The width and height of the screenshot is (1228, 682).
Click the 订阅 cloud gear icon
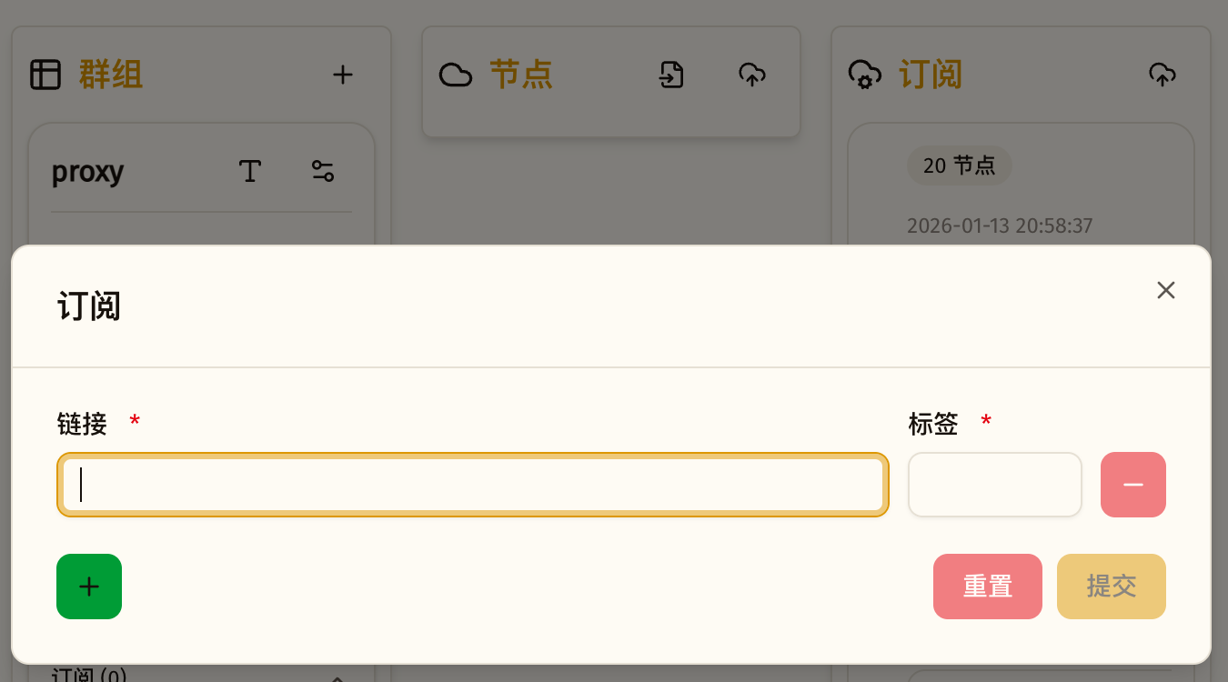point(865,75)
